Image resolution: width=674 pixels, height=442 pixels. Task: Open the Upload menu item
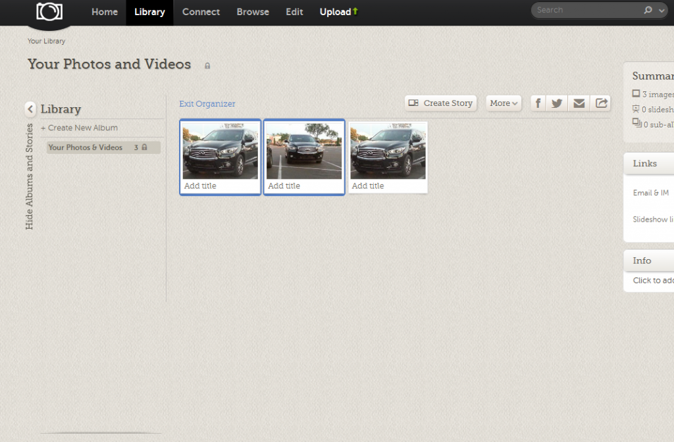(x=338, y=12)
